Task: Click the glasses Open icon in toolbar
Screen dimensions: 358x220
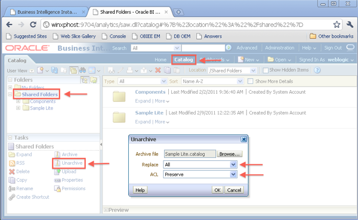Action: pos(111,70)
